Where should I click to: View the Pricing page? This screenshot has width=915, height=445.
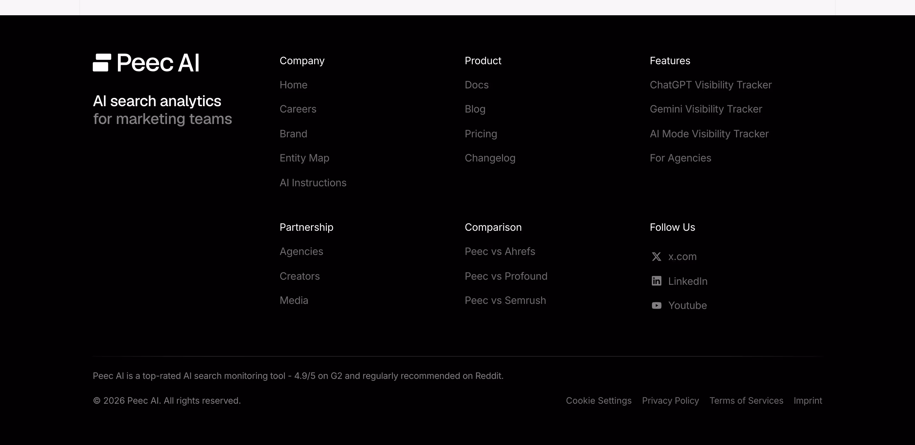[481, 134]
